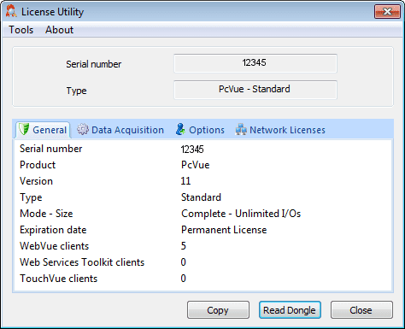Image resolution: width=405 pixels, height=329 pixels.
Task: Close the window with the red X
Action: click(x=387, y=12)
